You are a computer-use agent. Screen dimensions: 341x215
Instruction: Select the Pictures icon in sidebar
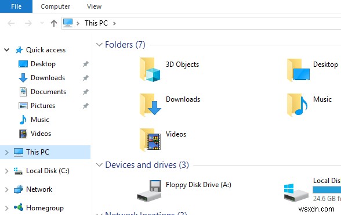[23, 106]
